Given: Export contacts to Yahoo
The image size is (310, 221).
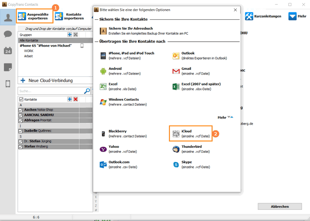Looking at the screenshot, I should 118,149.
